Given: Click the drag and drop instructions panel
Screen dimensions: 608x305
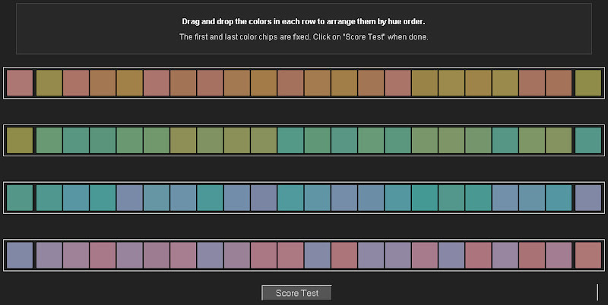Looking at the screenshot, I should click(x=304, y=29).
